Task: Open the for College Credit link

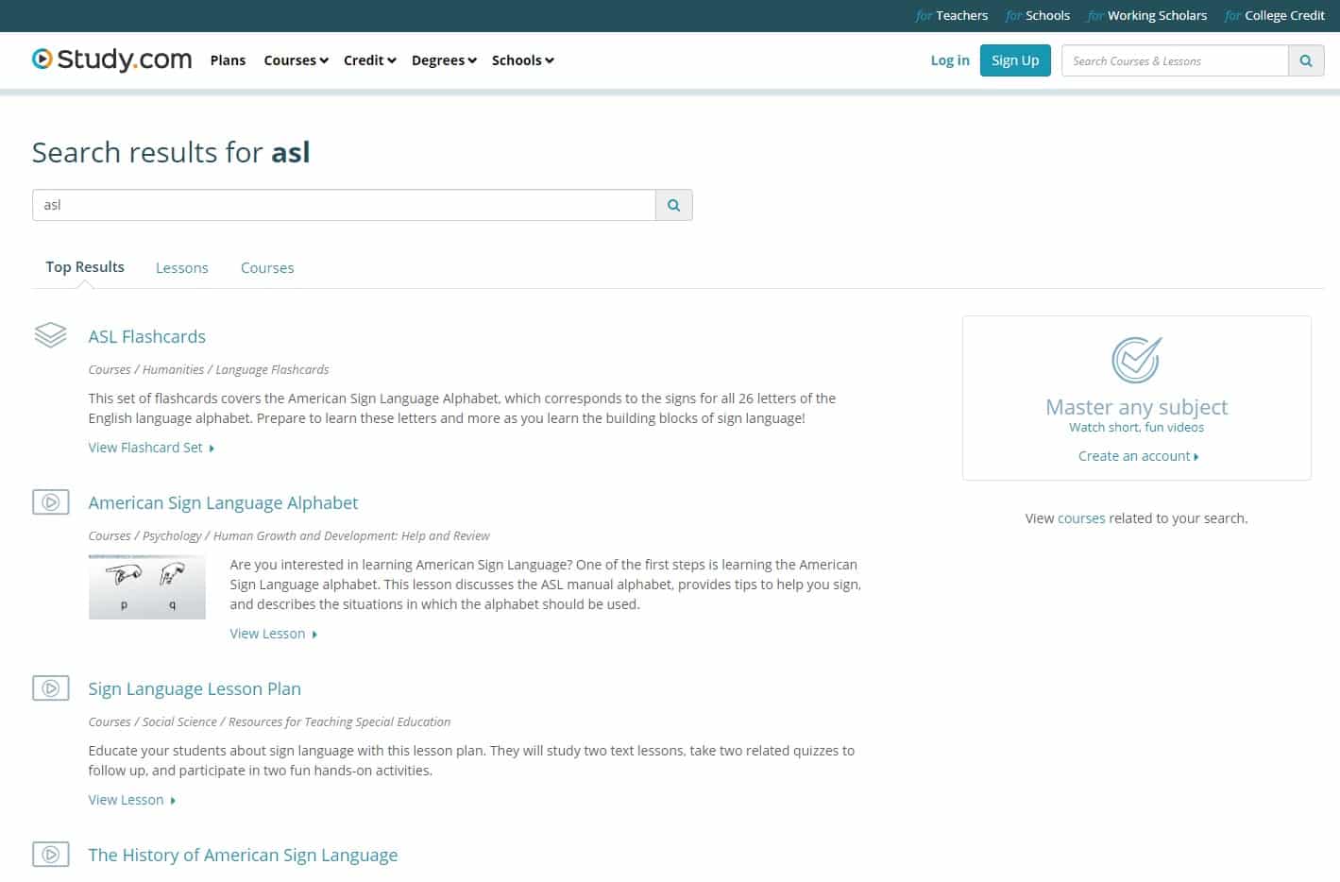Action: [x=1274, y=15]
